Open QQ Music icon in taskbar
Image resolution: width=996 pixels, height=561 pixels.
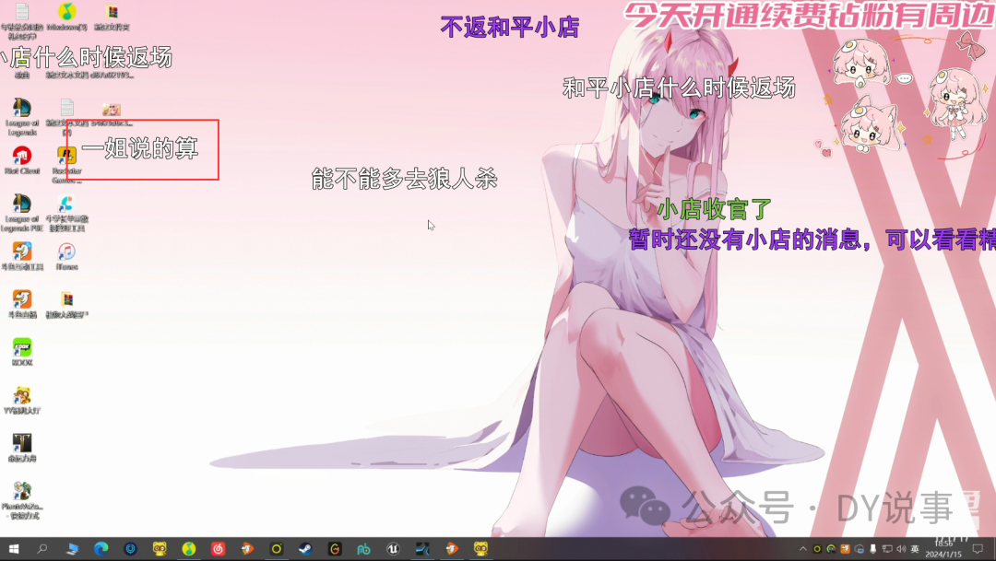[189, 549]
